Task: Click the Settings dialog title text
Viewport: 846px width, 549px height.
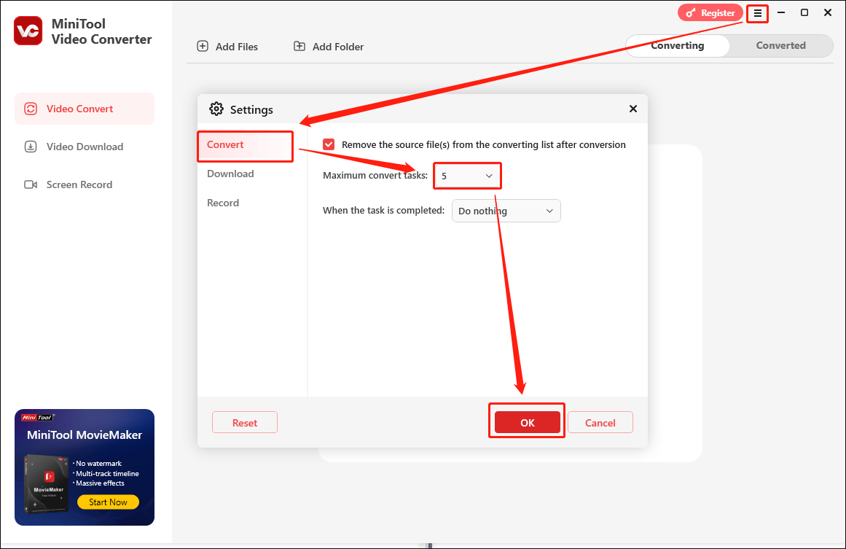Action: [x=251, y=109]
